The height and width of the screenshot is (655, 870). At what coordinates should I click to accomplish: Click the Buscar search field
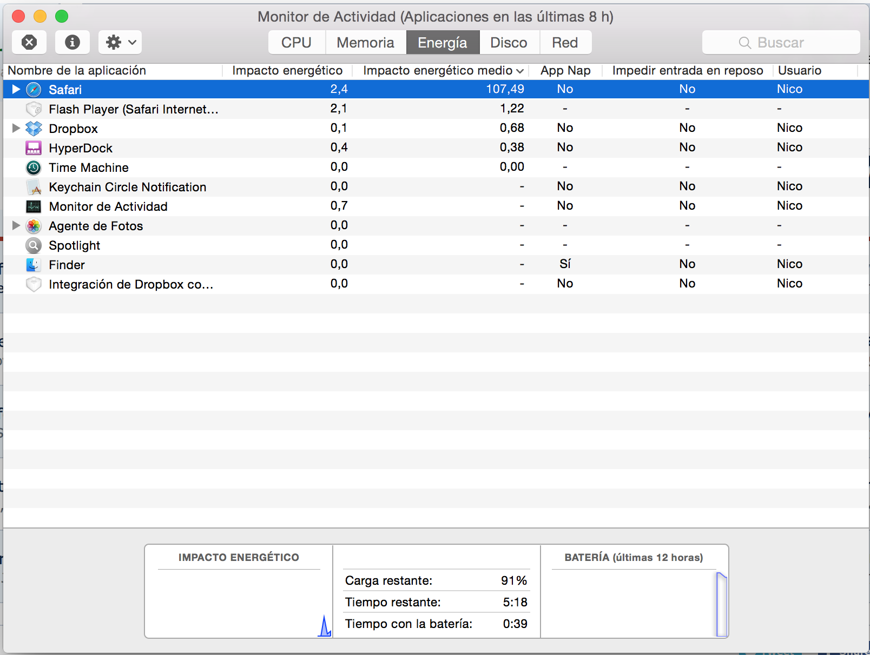781,42
